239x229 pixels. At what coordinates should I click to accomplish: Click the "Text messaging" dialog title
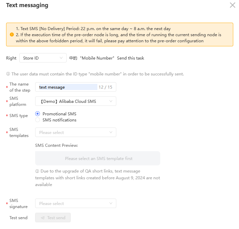27,5
